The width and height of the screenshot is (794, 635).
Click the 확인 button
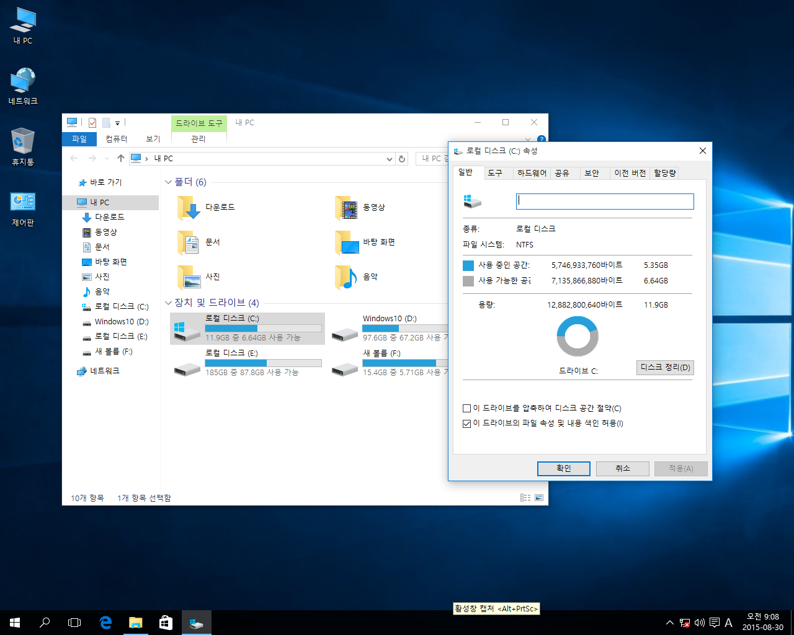pos(564,469)
